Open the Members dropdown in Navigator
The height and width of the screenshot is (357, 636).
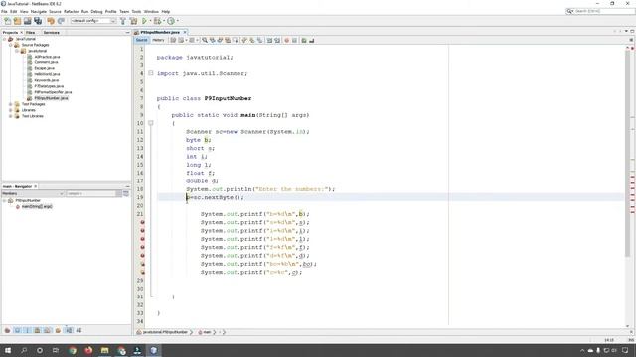33,194
